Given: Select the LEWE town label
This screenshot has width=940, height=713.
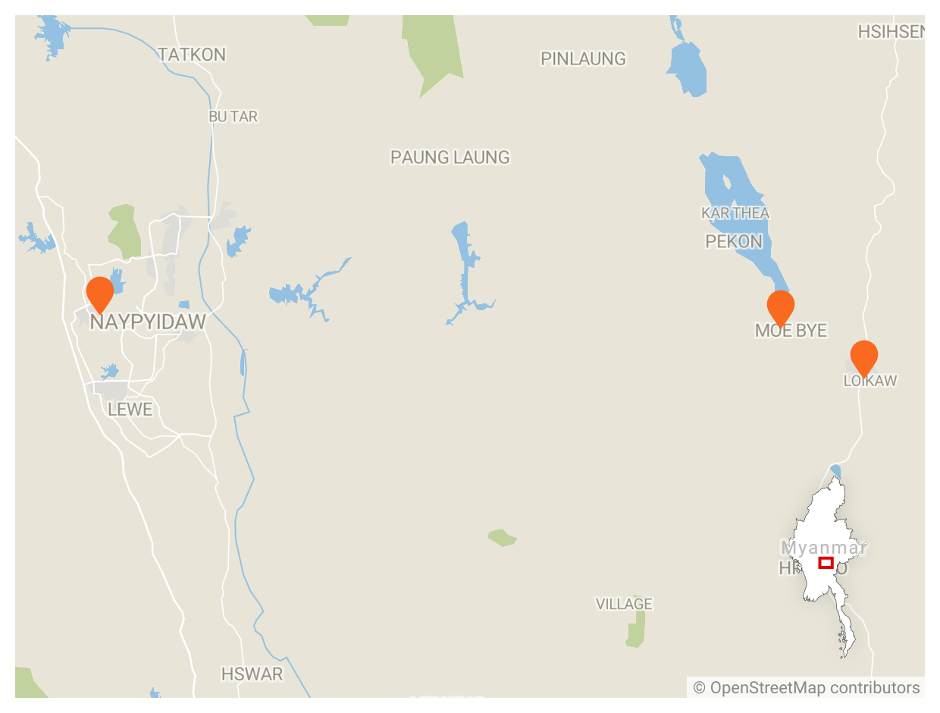Looking at the screenshot, I should (130, 410).
